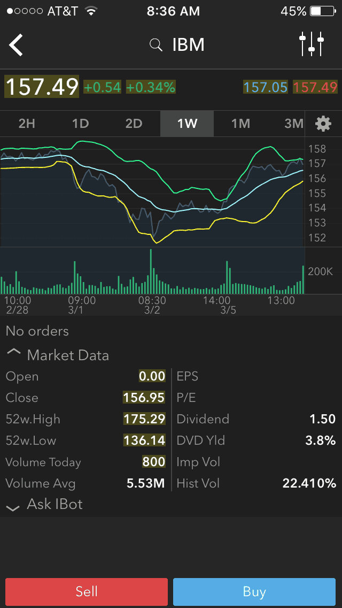Tap the back arrow icon
The image size is (342, 608).
[16, 45]
